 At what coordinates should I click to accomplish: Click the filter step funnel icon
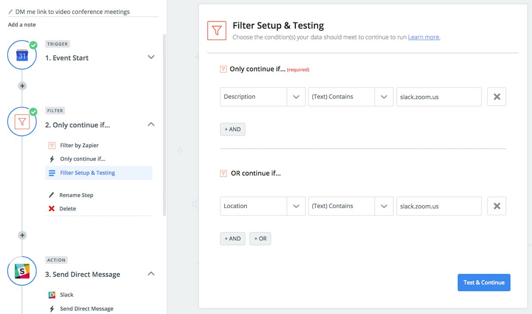point(22,122)
